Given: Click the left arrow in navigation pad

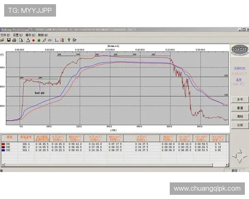Looking at the screenshot, I should (x=234, y=156).
